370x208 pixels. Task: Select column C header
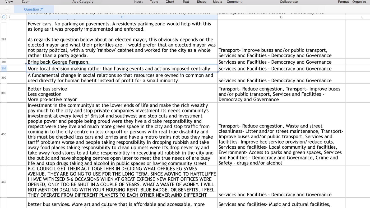click(x=122, y=17)
